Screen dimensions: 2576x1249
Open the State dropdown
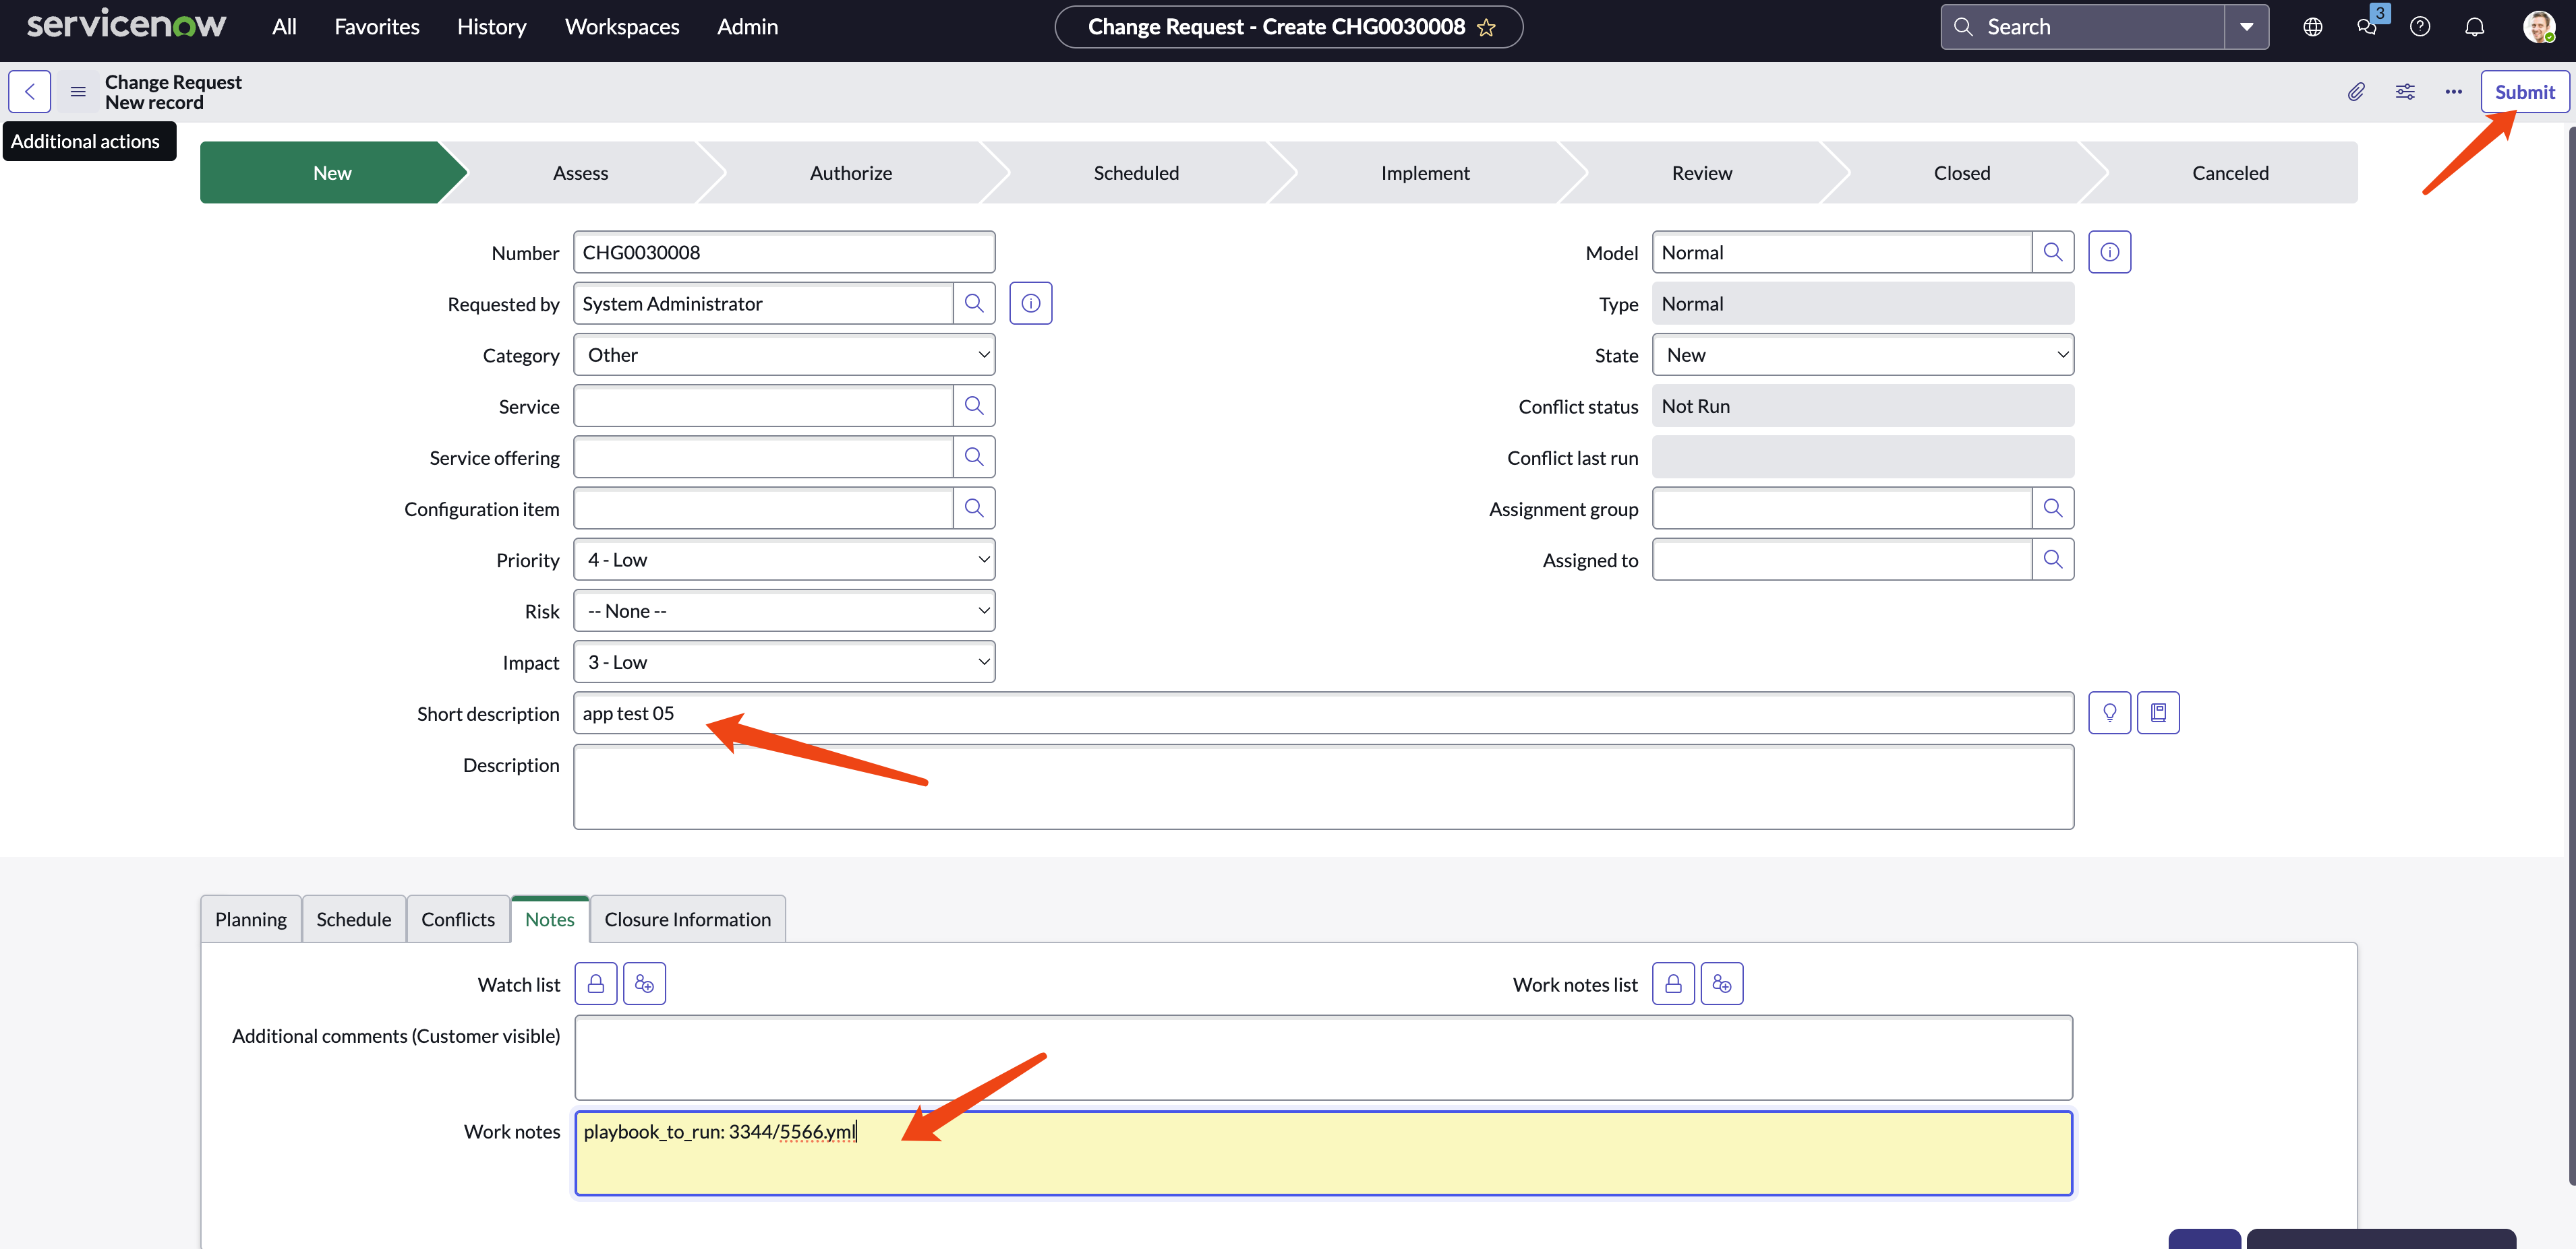(x=1862, y=355)
